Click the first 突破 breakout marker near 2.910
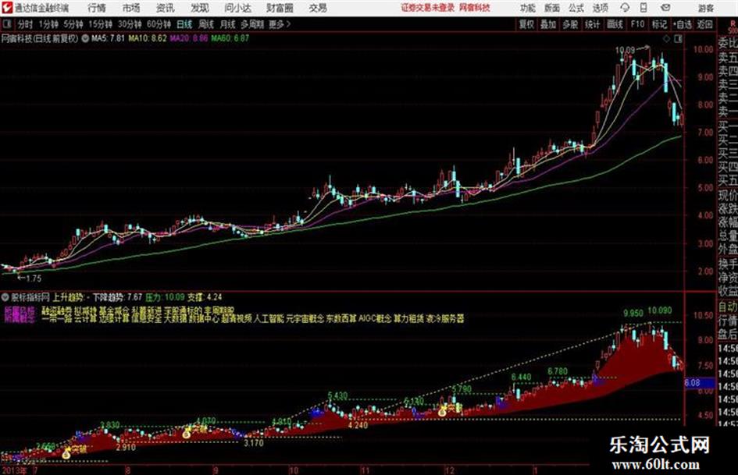Screen dimensions: 738x475 [79, 450]
